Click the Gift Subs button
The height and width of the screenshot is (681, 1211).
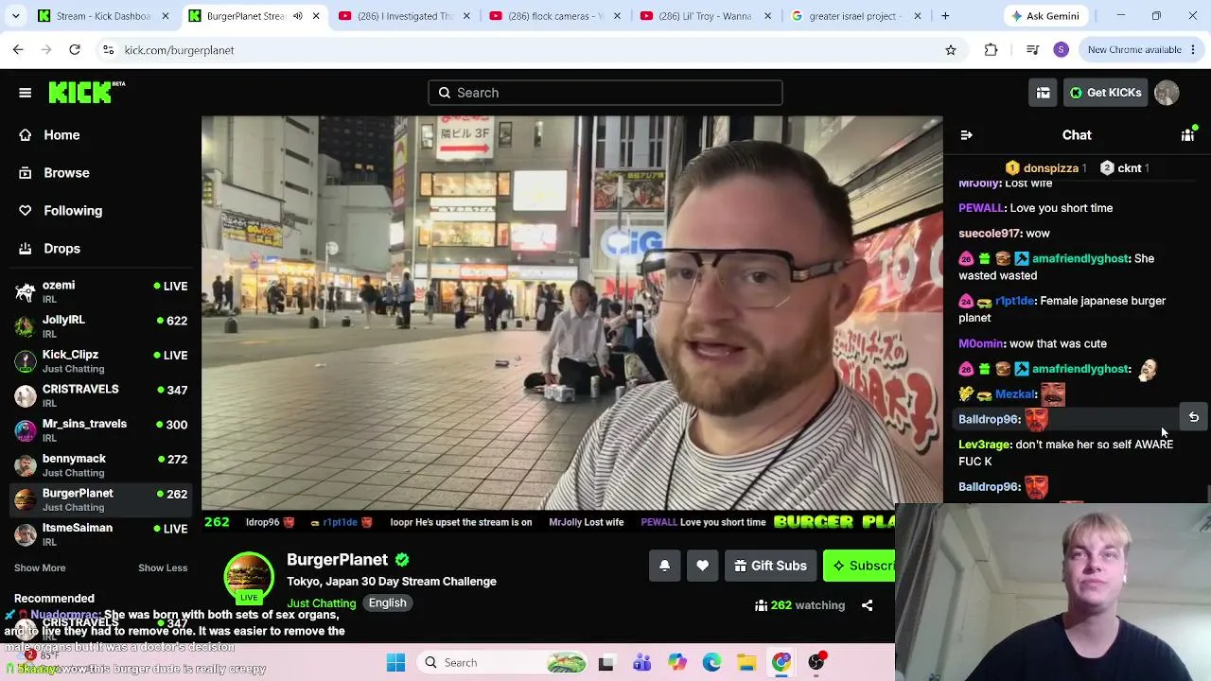pyautogui.click(x=769, y=566)
